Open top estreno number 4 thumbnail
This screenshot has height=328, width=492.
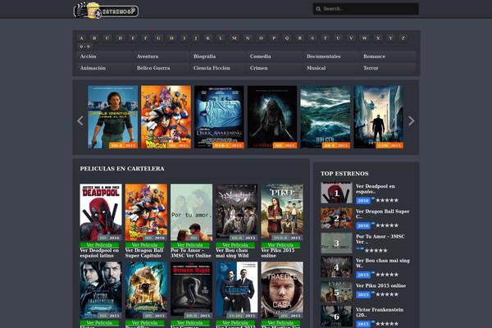pos(336,267)
